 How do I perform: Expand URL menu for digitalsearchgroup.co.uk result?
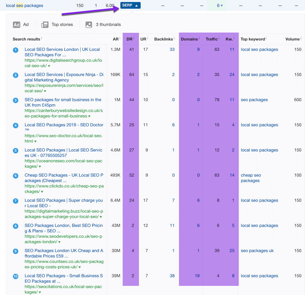(x=49, y=66)
